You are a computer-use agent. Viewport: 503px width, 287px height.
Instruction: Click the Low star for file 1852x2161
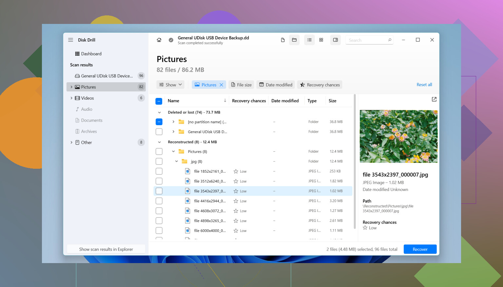[x=236, y=171]
